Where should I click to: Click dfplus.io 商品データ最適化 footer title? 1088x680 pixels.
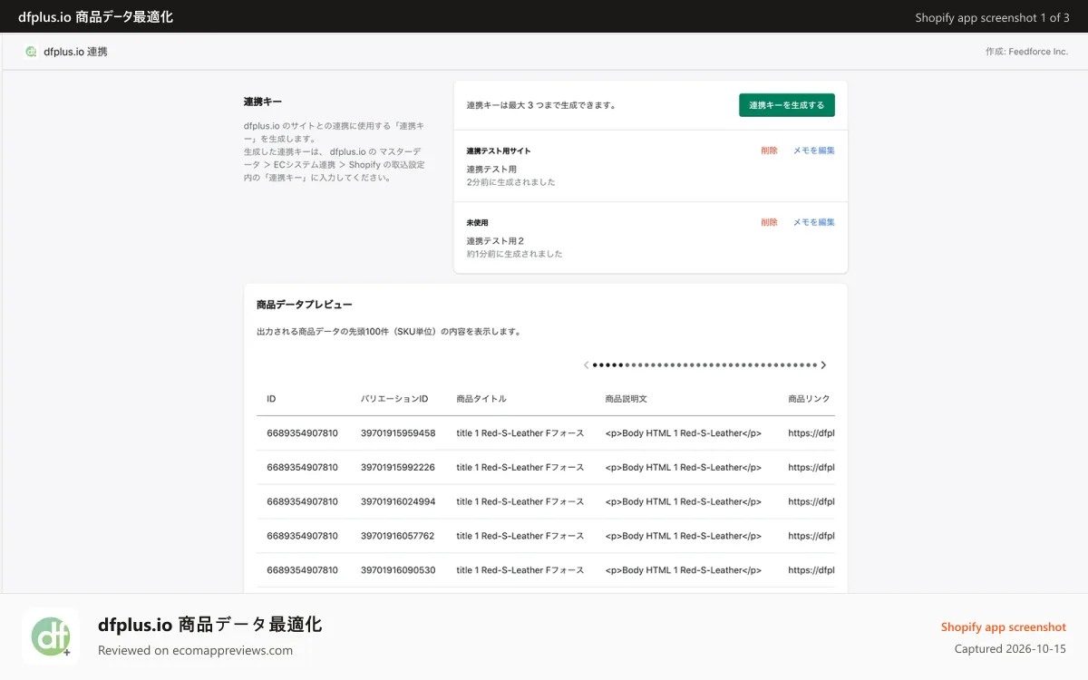pos(209,625)
